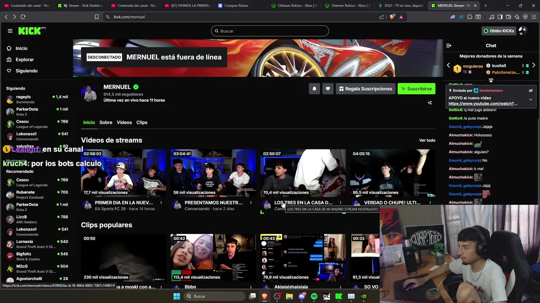Open options for LOS TRES EN LA CASA video
540x303 pixels.
[340, 203]
